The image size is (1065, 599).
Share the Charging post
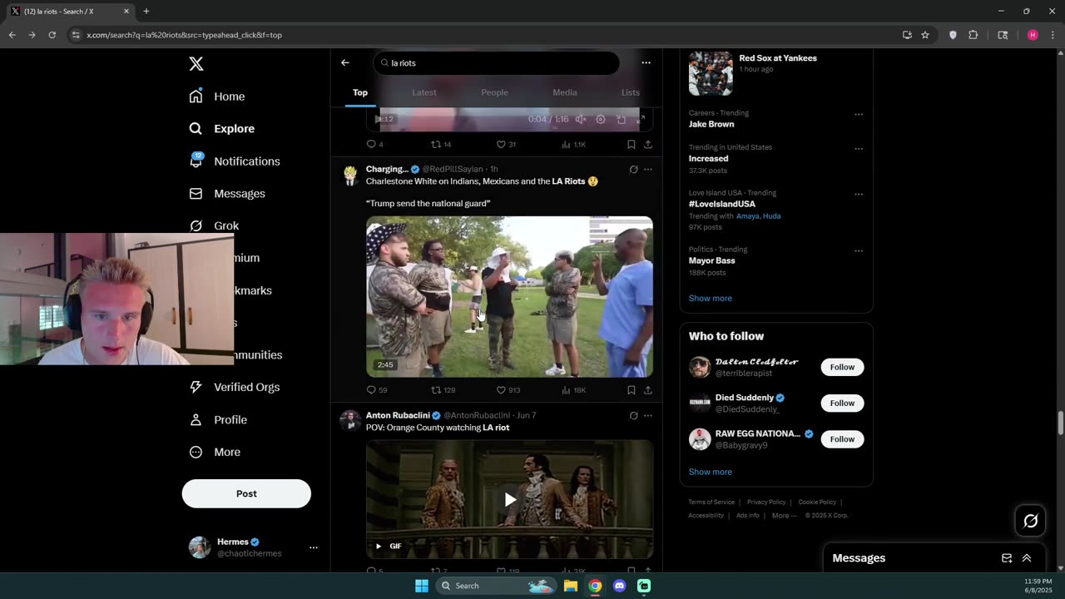click(648, 389)
